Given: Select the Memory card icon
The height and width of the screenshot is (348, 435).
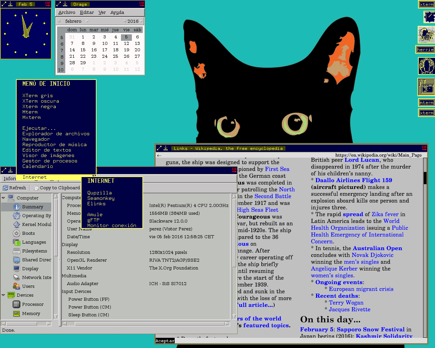Looking at the screenshot, I should (x=17, y=313).
